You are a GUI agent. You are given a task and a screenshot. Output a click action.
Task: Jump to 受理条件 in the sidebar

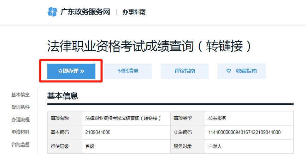click(20, 107)
